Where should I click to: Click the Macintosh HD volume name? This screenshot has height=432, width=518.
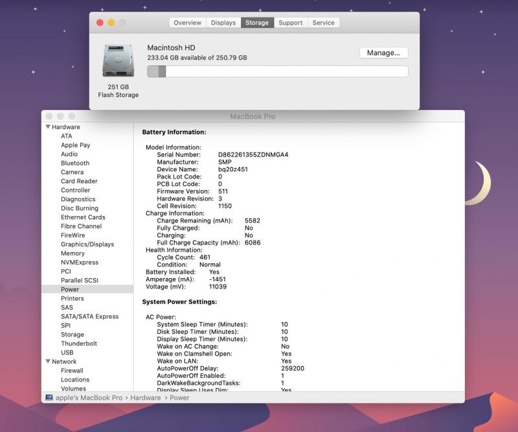coord(171,47)
